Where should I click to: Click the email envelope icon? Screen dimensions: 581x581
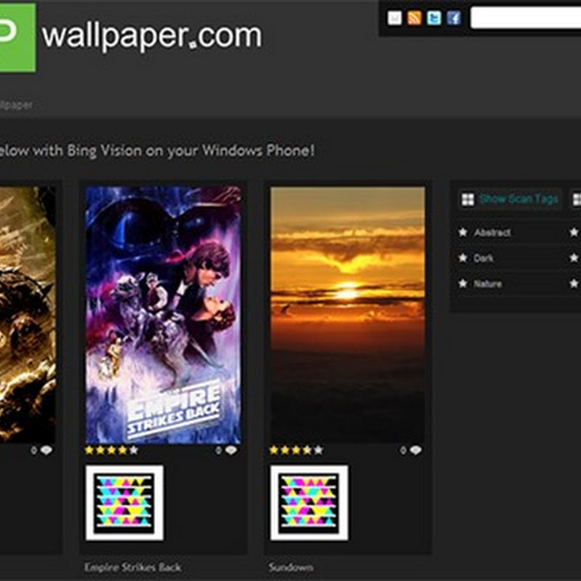(394, 17)
